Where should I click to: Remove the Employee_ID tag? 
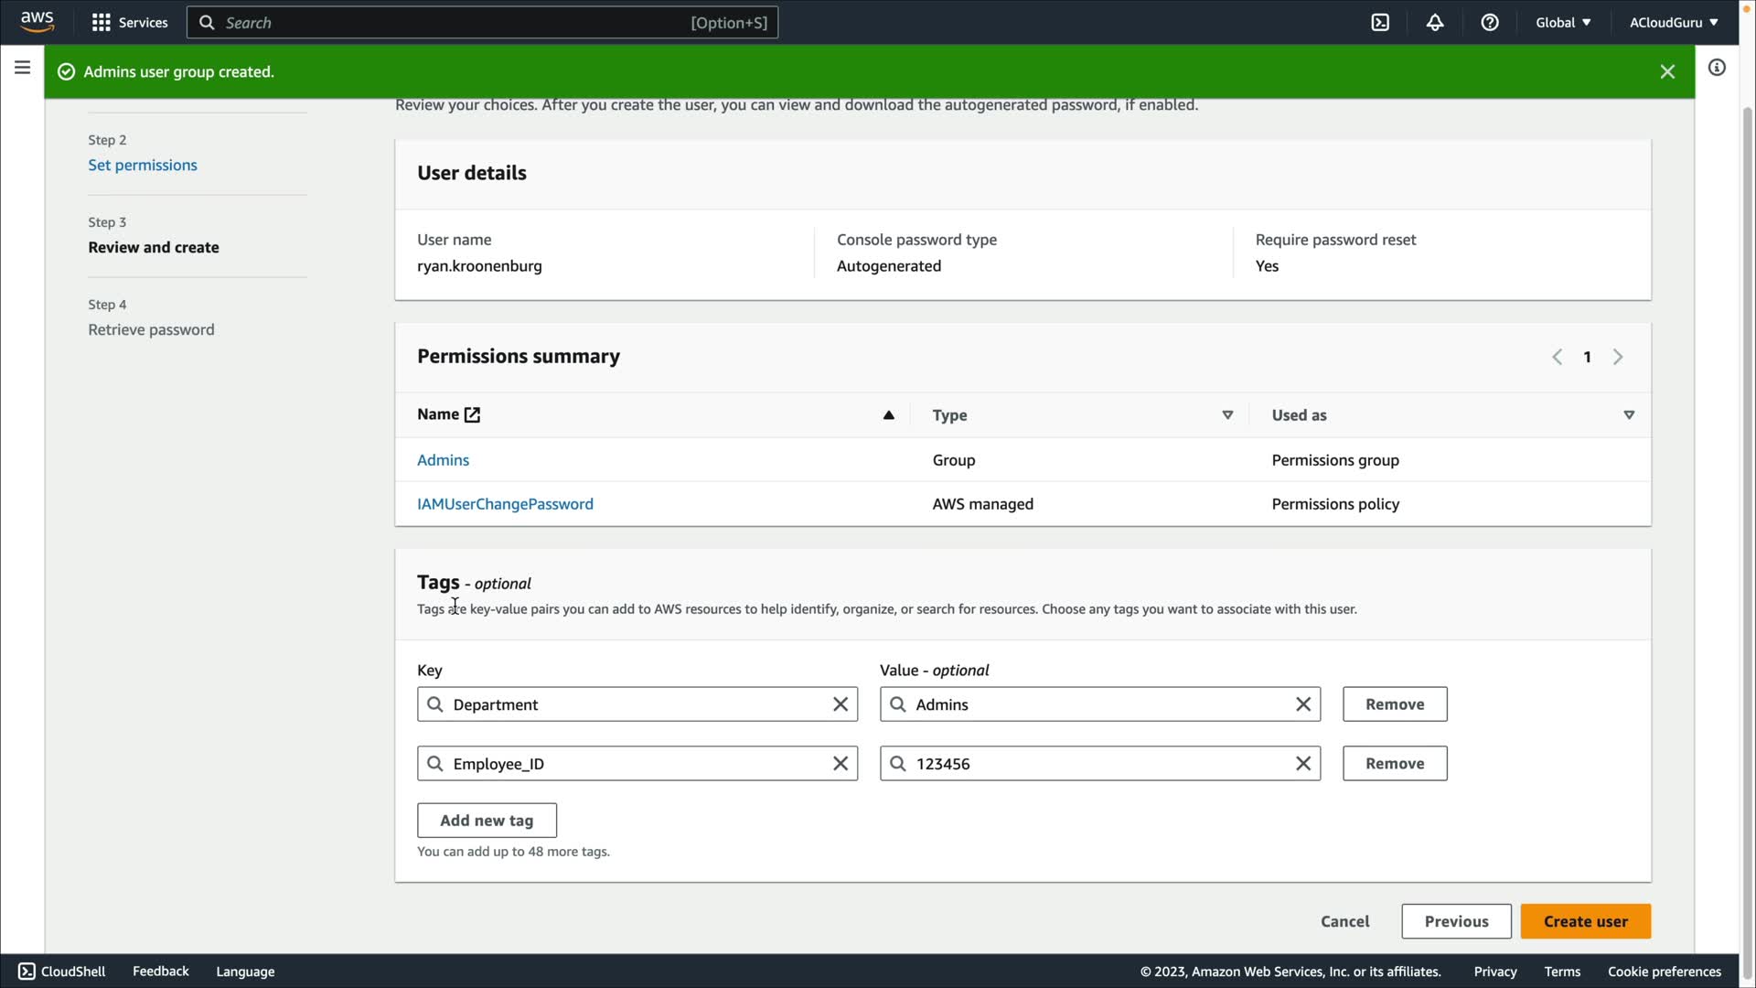click(1394, 764)
